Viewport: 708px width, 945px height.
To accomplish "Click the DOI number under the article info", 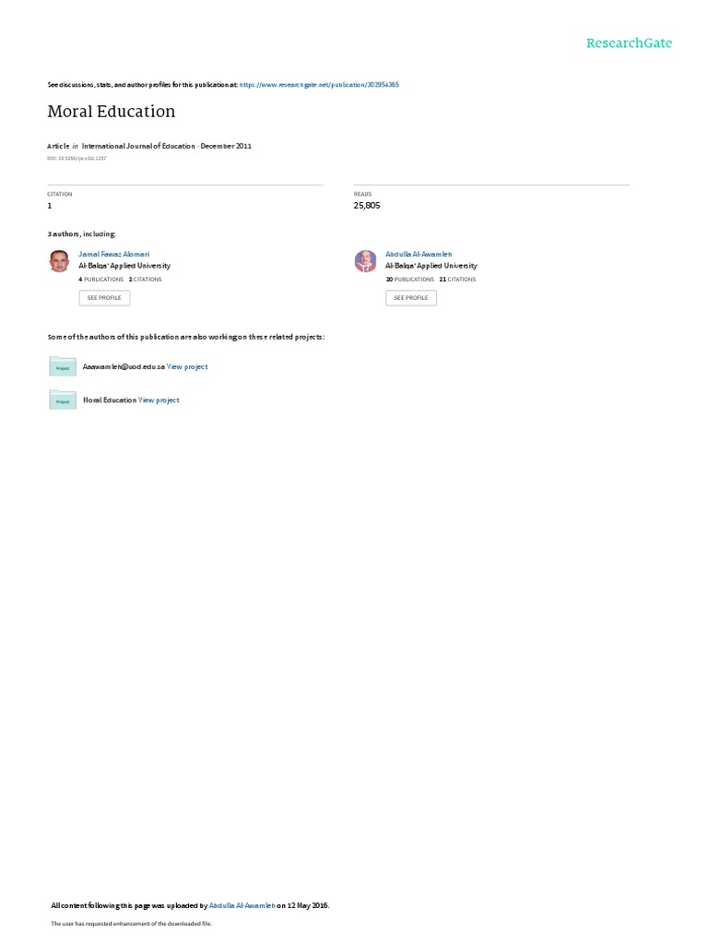I will (77, 159).
